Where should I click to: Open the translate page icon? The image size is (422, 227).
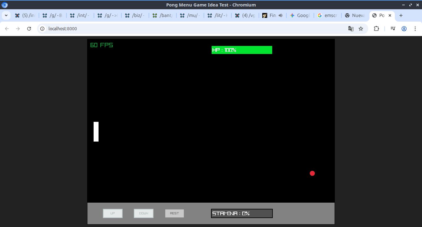(351, 29)
